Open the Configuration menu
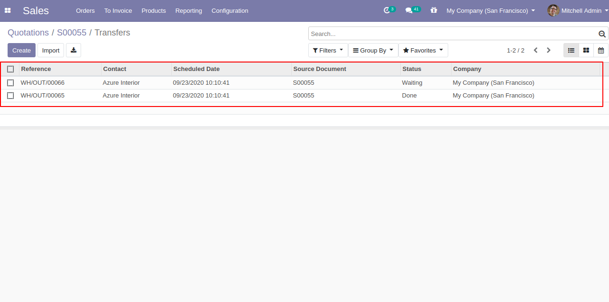 pos(230,10)
